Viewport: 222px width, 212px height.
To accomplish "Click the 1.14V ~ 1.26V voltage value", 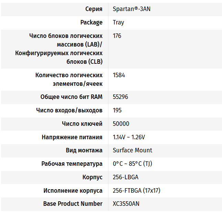I will pos(129,137).
